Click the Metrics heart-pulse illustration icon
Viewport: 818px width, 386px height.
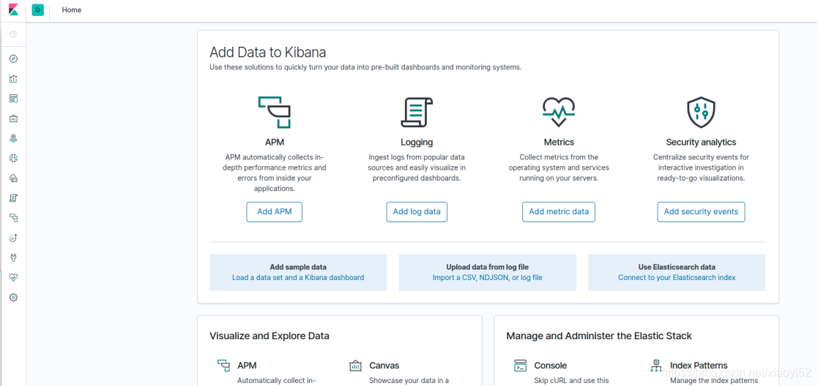559,112
